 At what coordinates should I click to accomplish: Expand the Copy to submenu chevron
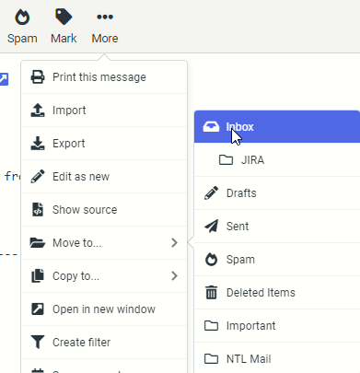click(174, 276)
